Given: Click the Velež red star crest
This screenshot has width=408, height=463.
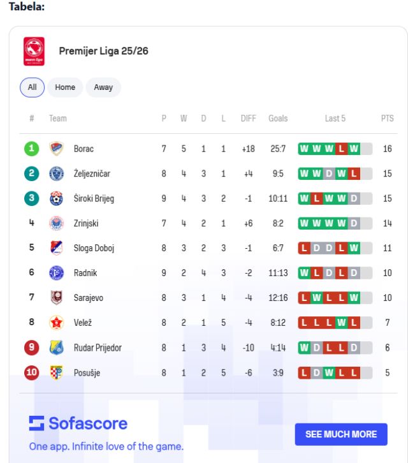Looking at the screenshot, I should [57, 323].
